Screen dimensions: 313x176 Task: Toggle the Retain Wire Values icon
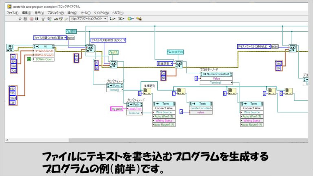click(x=49, y=19)
